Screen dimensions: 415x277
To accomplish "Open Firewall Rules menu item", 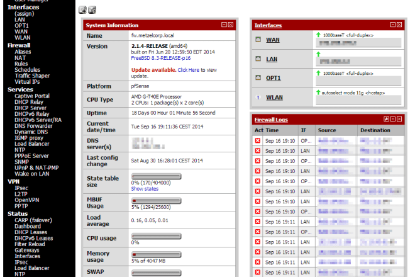I will 21,64.
